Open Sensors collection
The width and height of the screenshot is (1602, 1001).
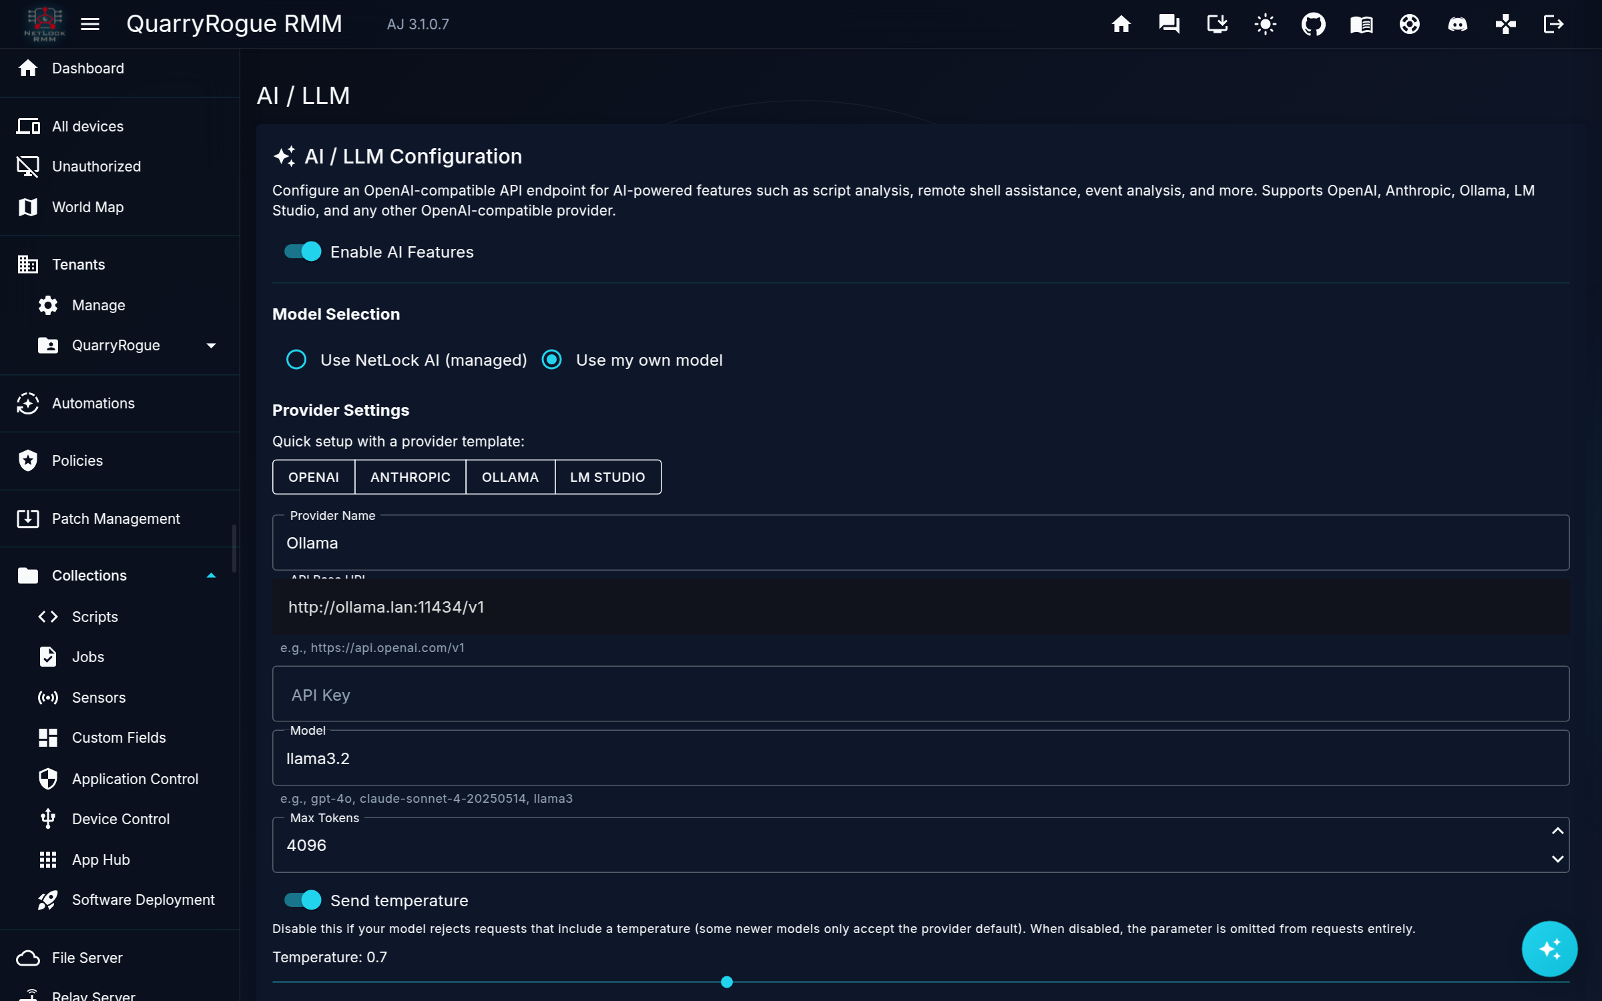[119, 697]
